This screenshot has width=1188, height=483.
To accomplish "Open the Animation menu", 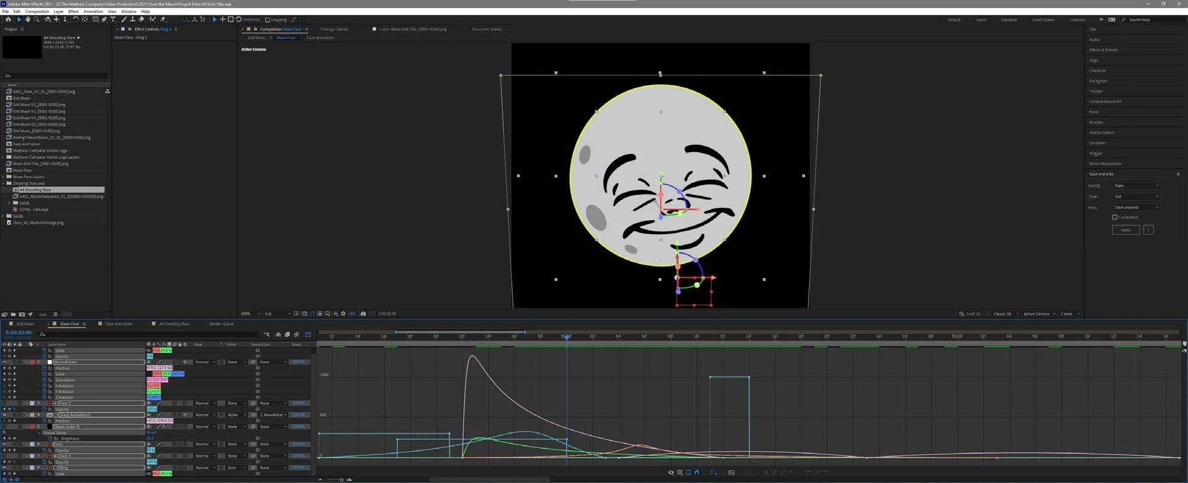I will coord(93,12).
